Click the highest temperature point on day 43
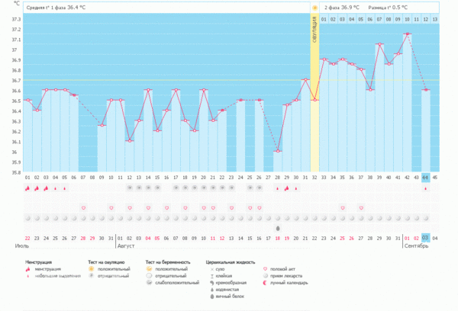This screenshot has width=458, height=311. 408,34
